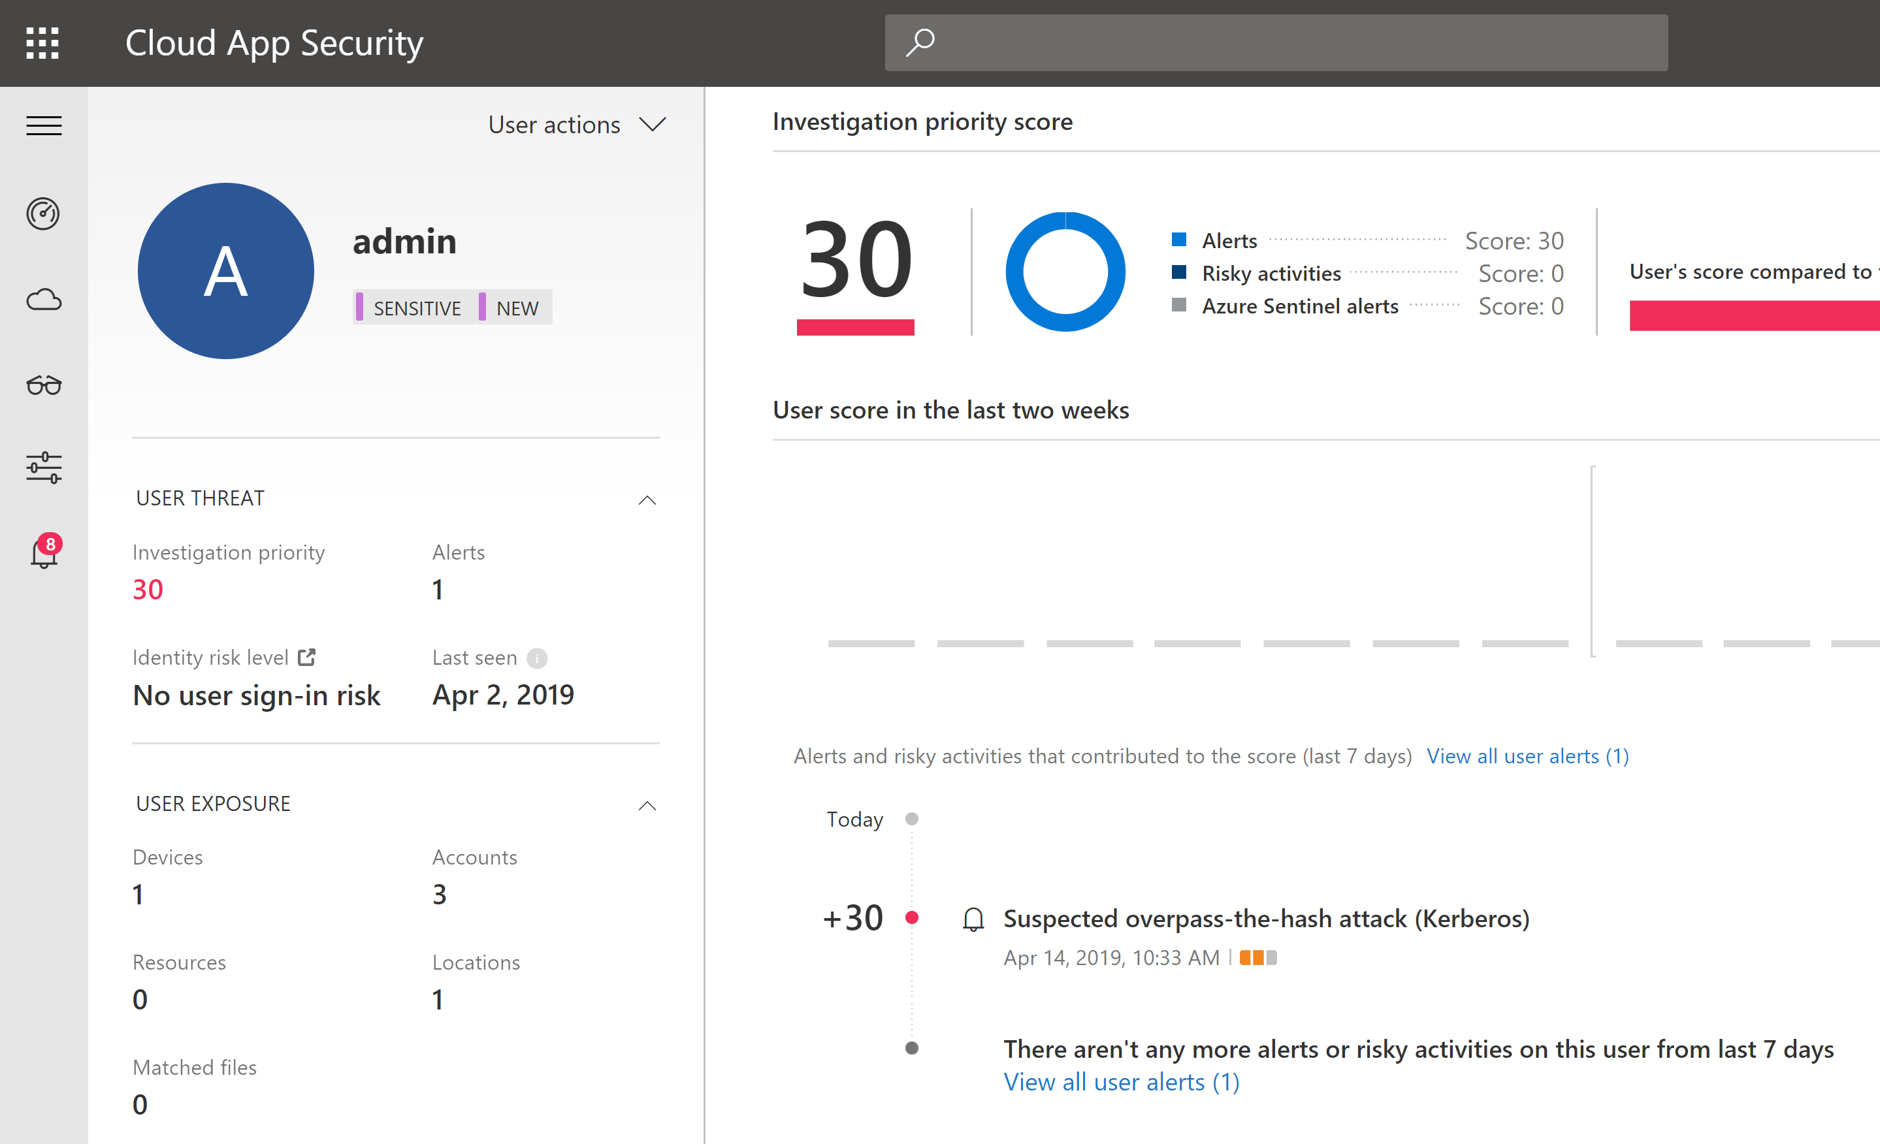Open the Dashboard gauge icon
This screenshot has width=1880, height=1144.
(44, 214)
